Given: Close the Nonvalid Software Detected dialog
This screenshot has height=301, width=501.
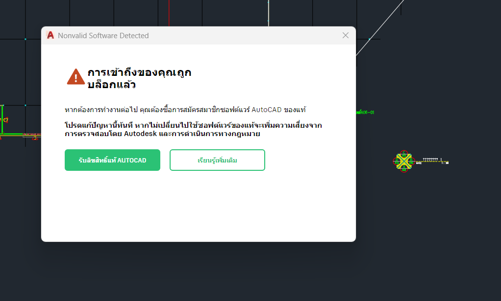Looking at the screenshot, I should coord(346,35).
